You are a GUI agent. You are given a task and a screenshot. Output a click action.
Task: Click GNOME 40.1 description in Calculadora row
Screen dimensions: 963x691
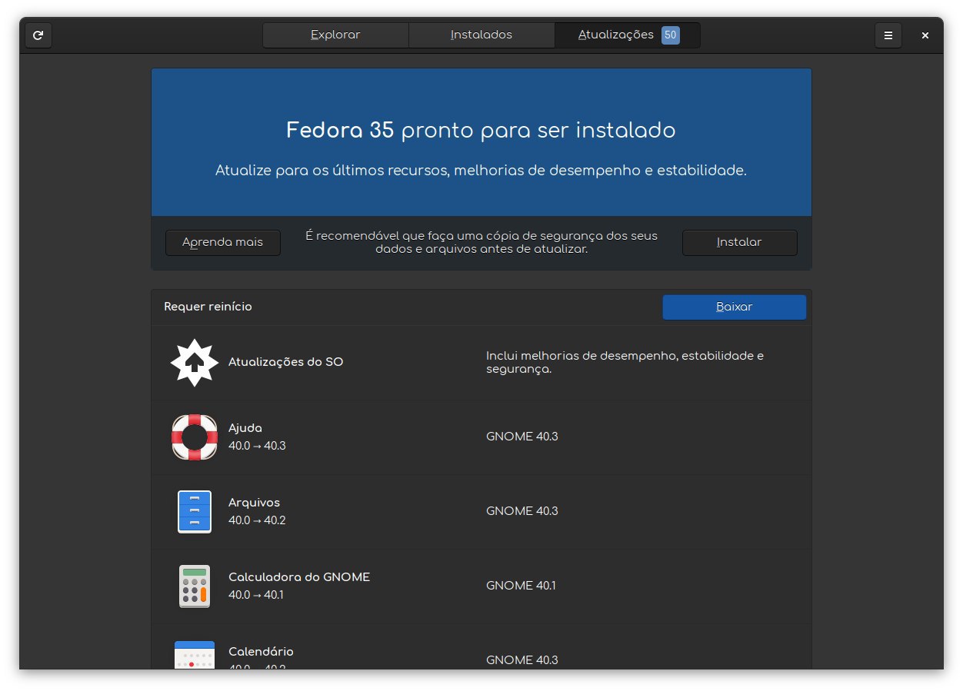tap(521, 586)
